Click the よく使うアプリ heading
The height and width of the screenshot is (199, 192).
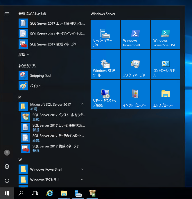click(27, 66)
